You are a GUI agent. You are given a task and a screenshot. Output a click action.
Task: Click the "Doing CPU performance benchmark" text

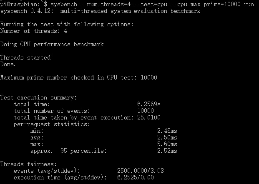[x=52, y=44]
